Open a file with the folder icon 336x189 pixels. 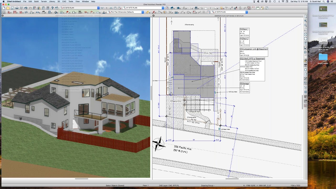pos(8,8)
